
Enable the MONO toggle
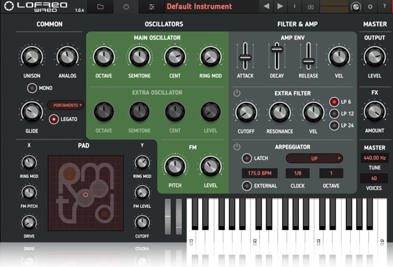(32, 87)
